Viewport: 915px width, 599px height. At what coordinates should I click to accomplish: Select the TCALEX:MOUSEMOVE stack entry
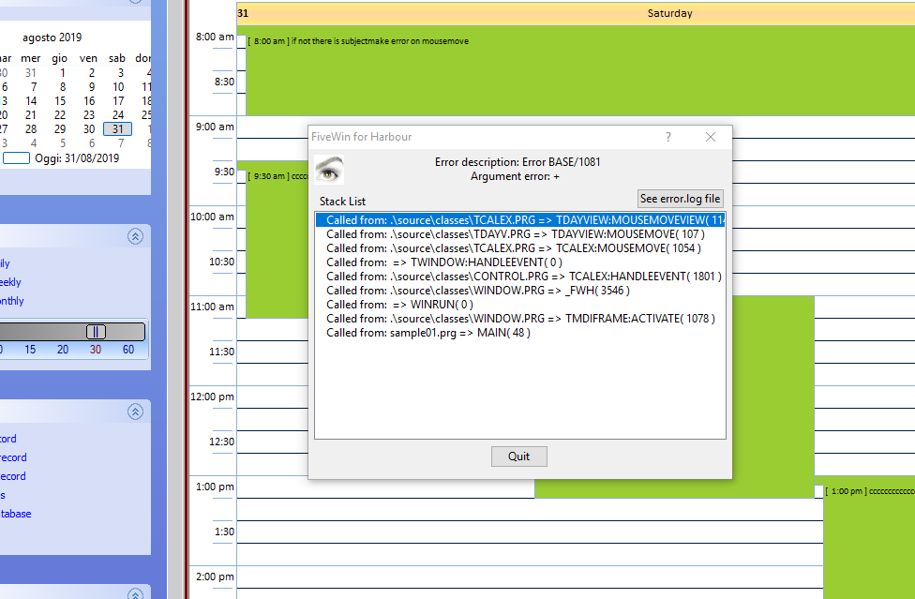(x=514, y=248)
